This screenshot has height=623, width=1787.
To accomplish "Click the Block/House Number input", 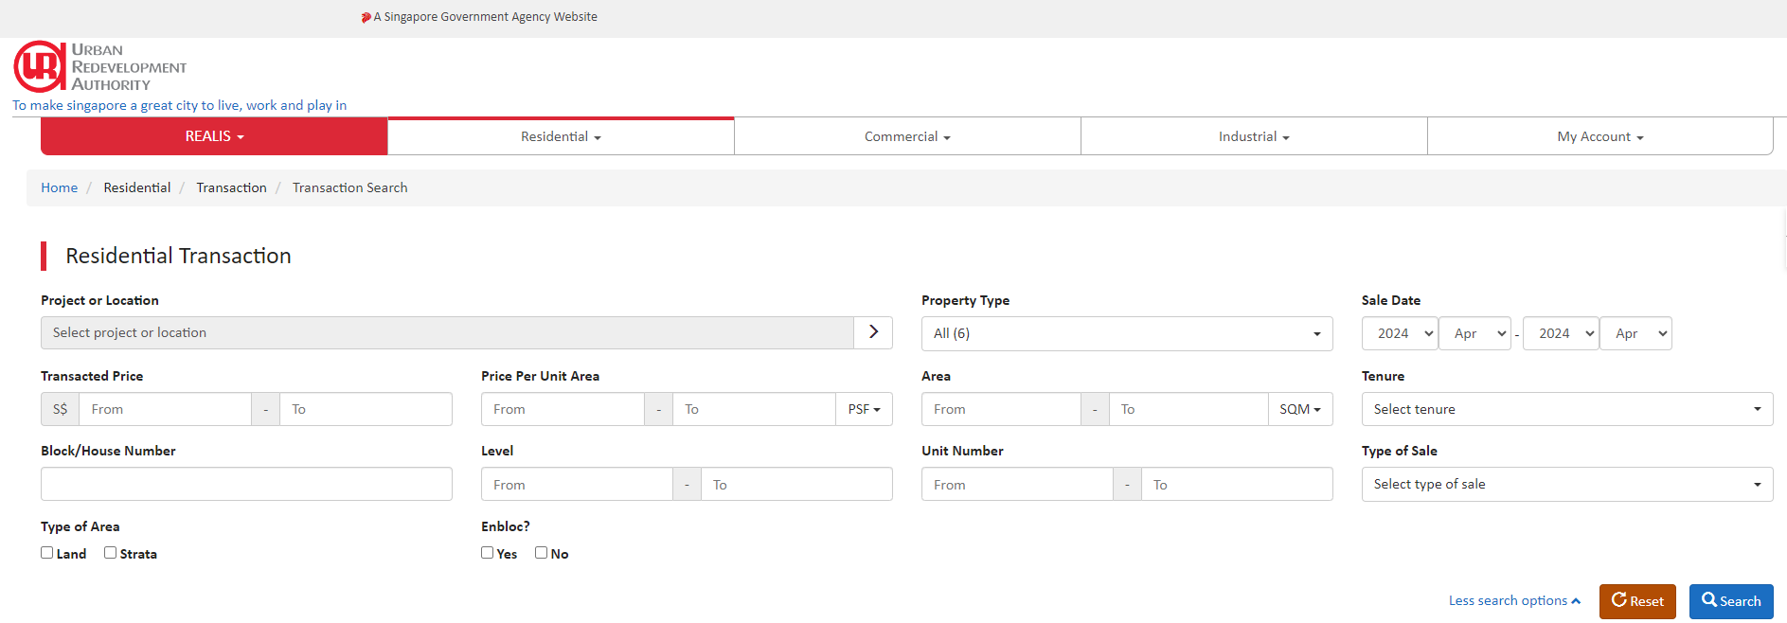I will [246, 484].
